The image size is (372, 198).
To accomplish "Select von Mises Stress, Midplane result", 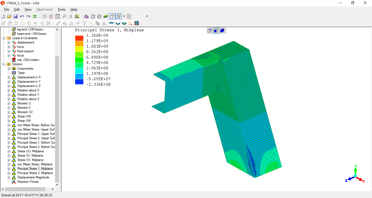I will tap(35, 164).
